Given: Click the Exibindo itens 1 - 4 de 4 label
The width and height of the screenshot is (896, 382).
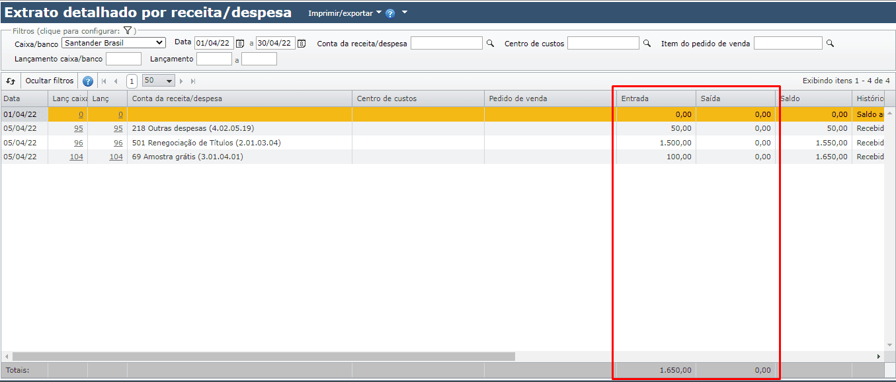Looking at the screenshot, I should tap(846, 81).
